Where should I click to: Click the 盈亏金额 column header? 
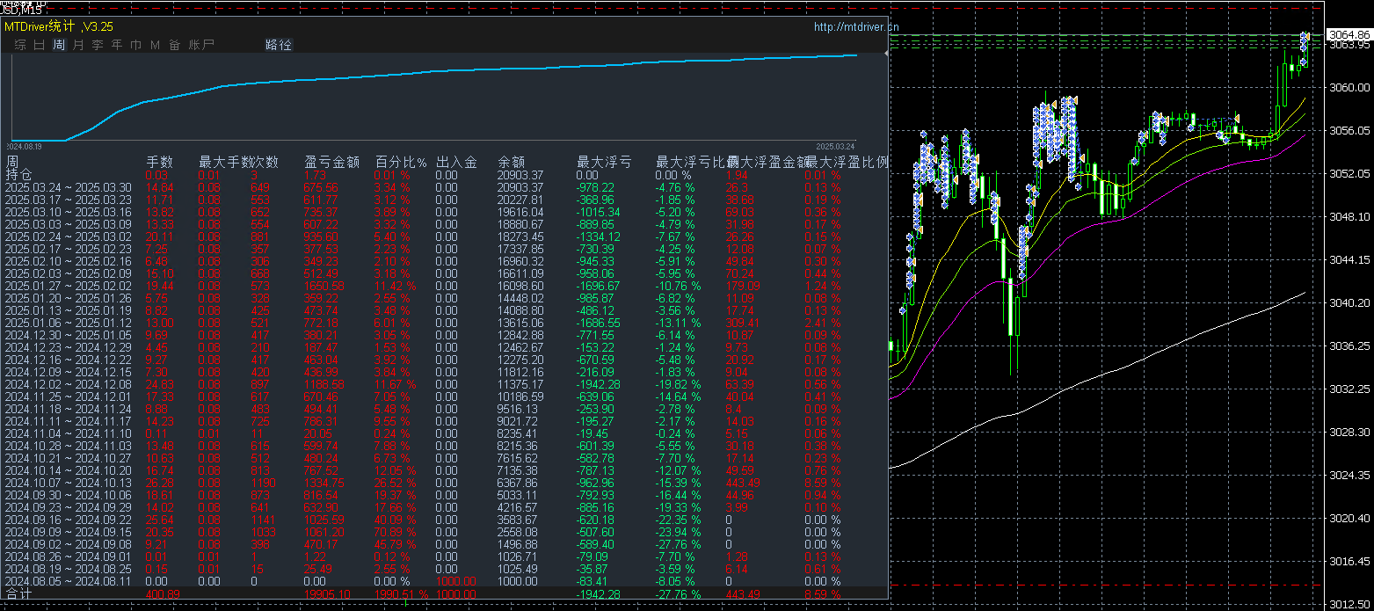click(x=331, y=162)
